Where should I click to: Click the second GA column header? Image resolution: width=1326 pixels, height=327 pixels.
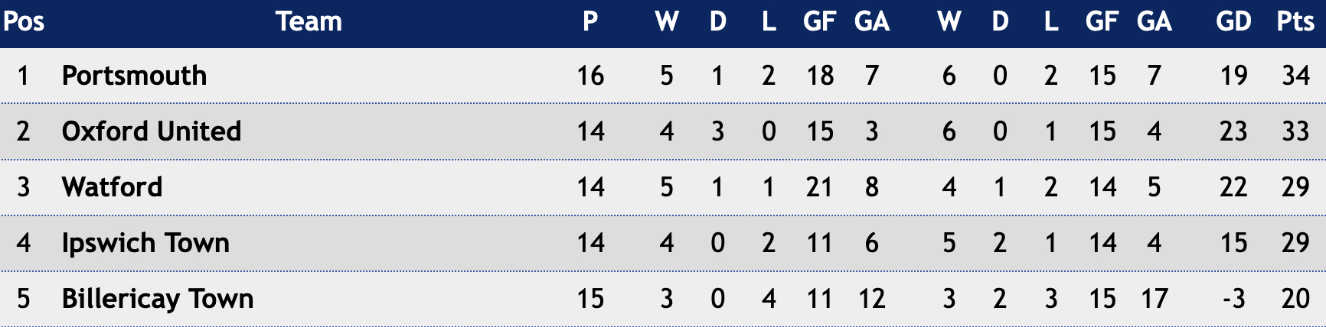click(1155, 21)
